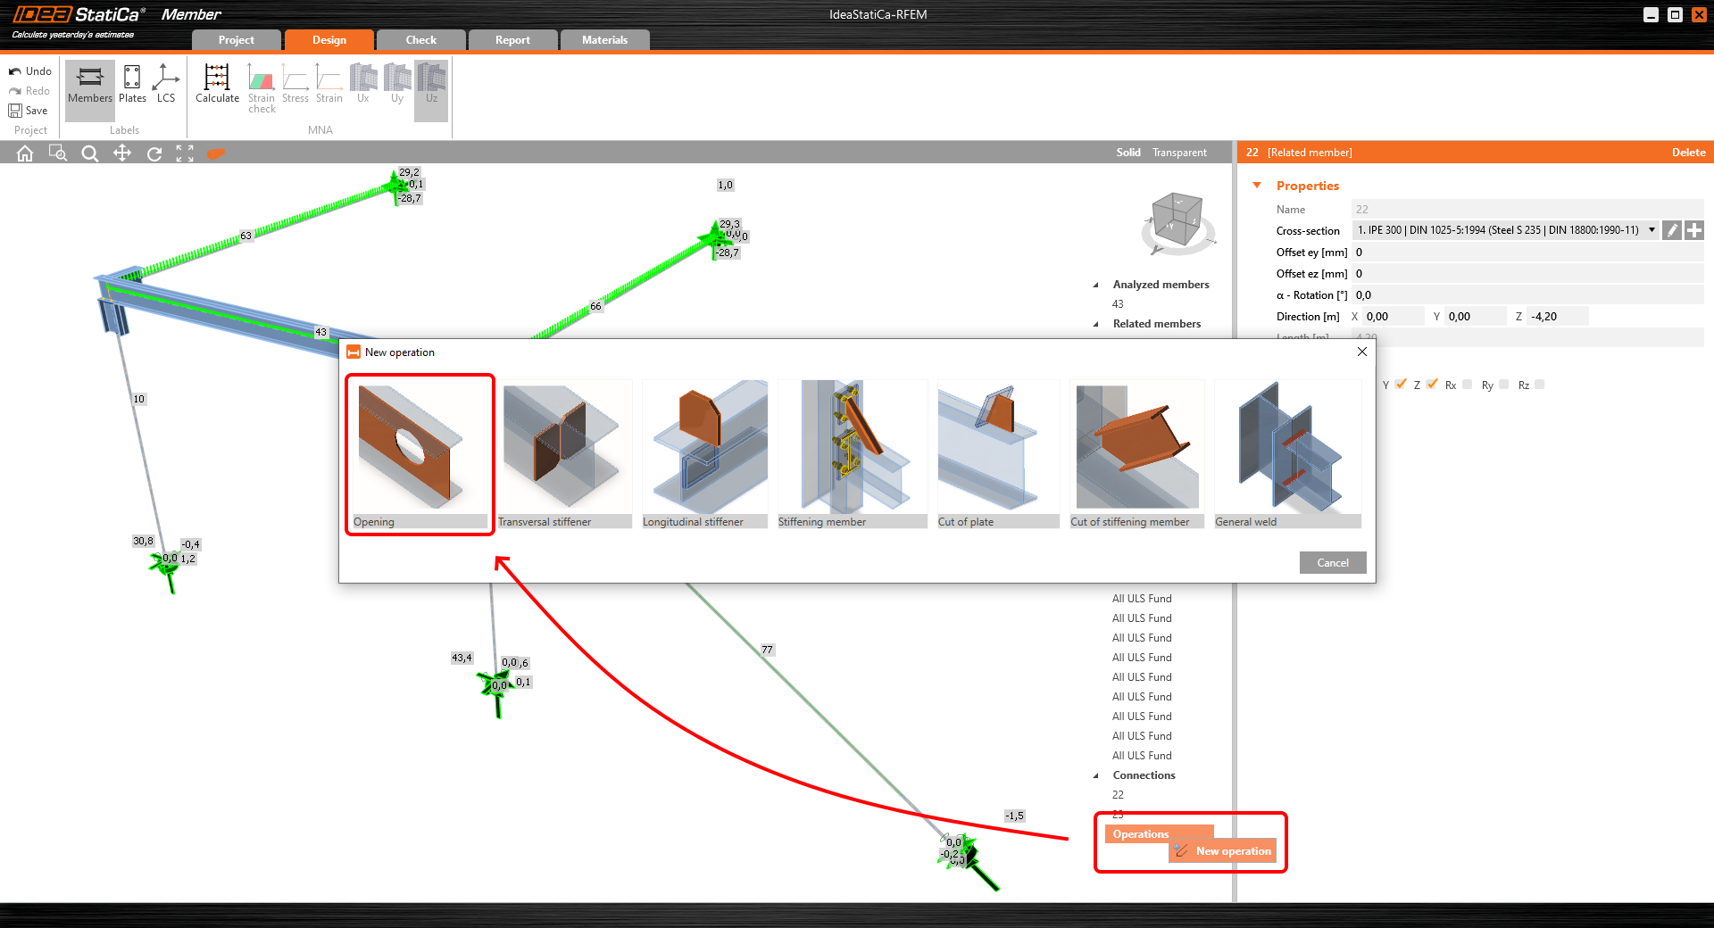Activate the zoom window tool
Screen dimensions: 1714x928
point(58,153)
